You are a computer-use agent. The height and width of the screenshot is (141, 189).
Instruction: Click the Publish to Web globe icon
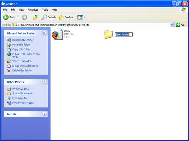point(9,54)
